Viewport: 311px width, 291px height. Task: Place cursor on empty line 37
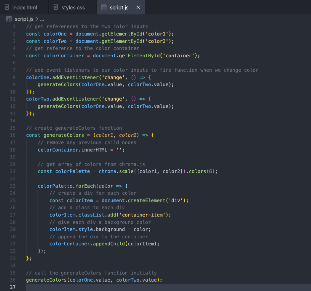click(x=168, y=287)
